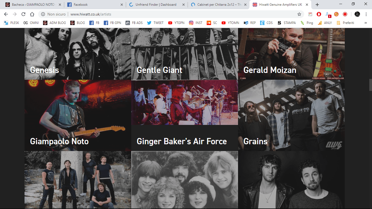Open the Preferiti bookmarks folder
Screen dimensions: 372x209
point(345,23)
